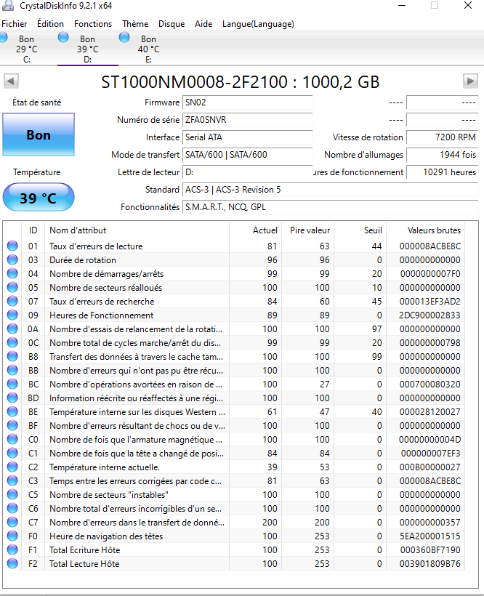Click status orb for attribute F0
484x596 pixels.
tap(12, 536)
